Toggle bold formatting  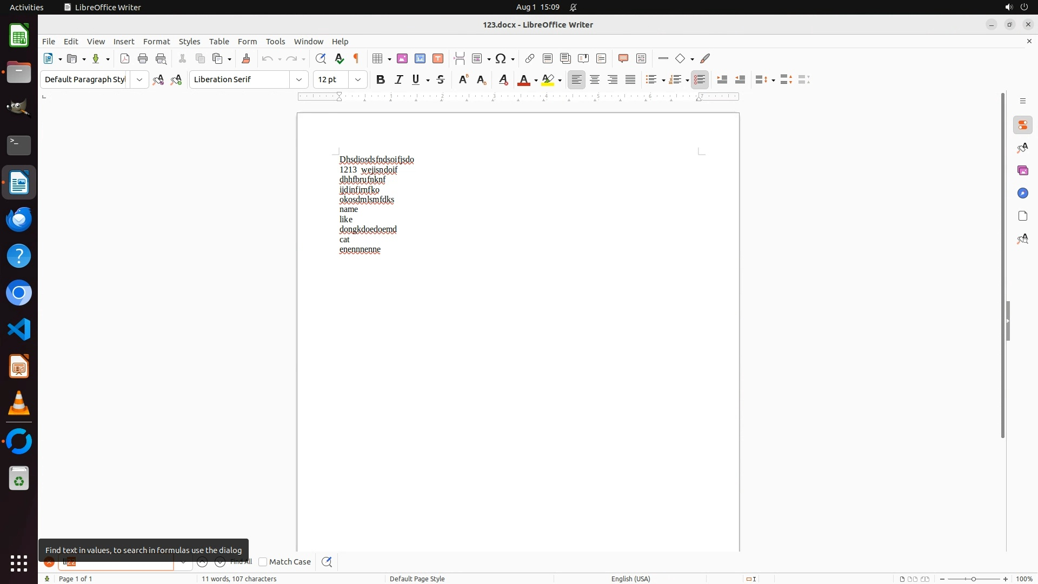[x=381, y=79]
